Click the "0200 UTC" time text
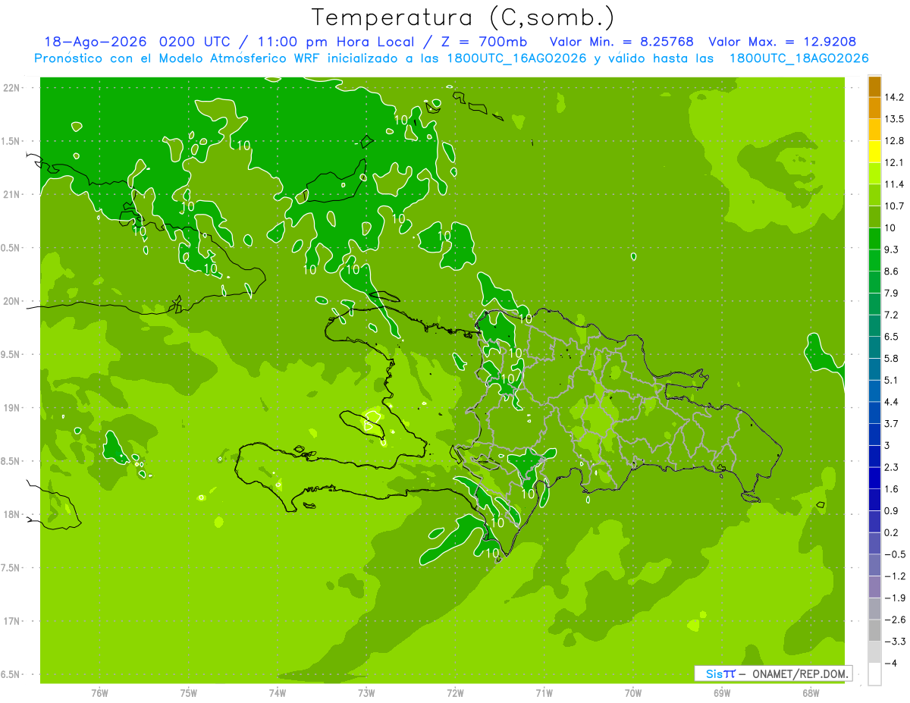 coord(193,42)
